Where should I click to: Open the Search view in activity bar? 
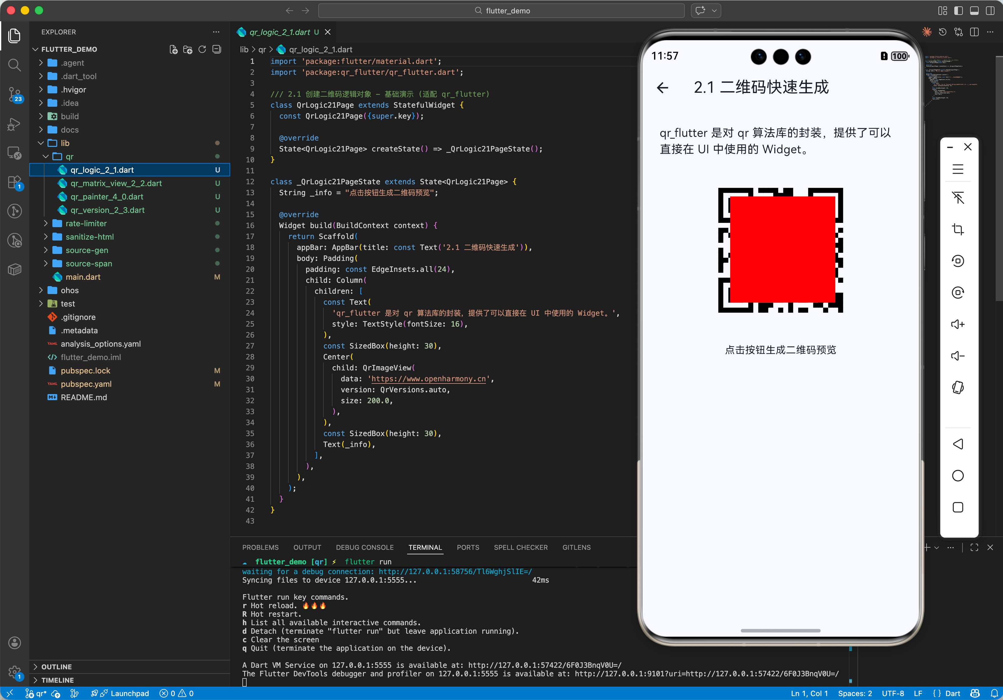tap(14, 65)
